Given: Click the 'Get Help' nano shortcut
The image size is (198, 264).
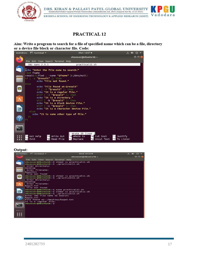Looking at the screenshot, I should [33, 136].
